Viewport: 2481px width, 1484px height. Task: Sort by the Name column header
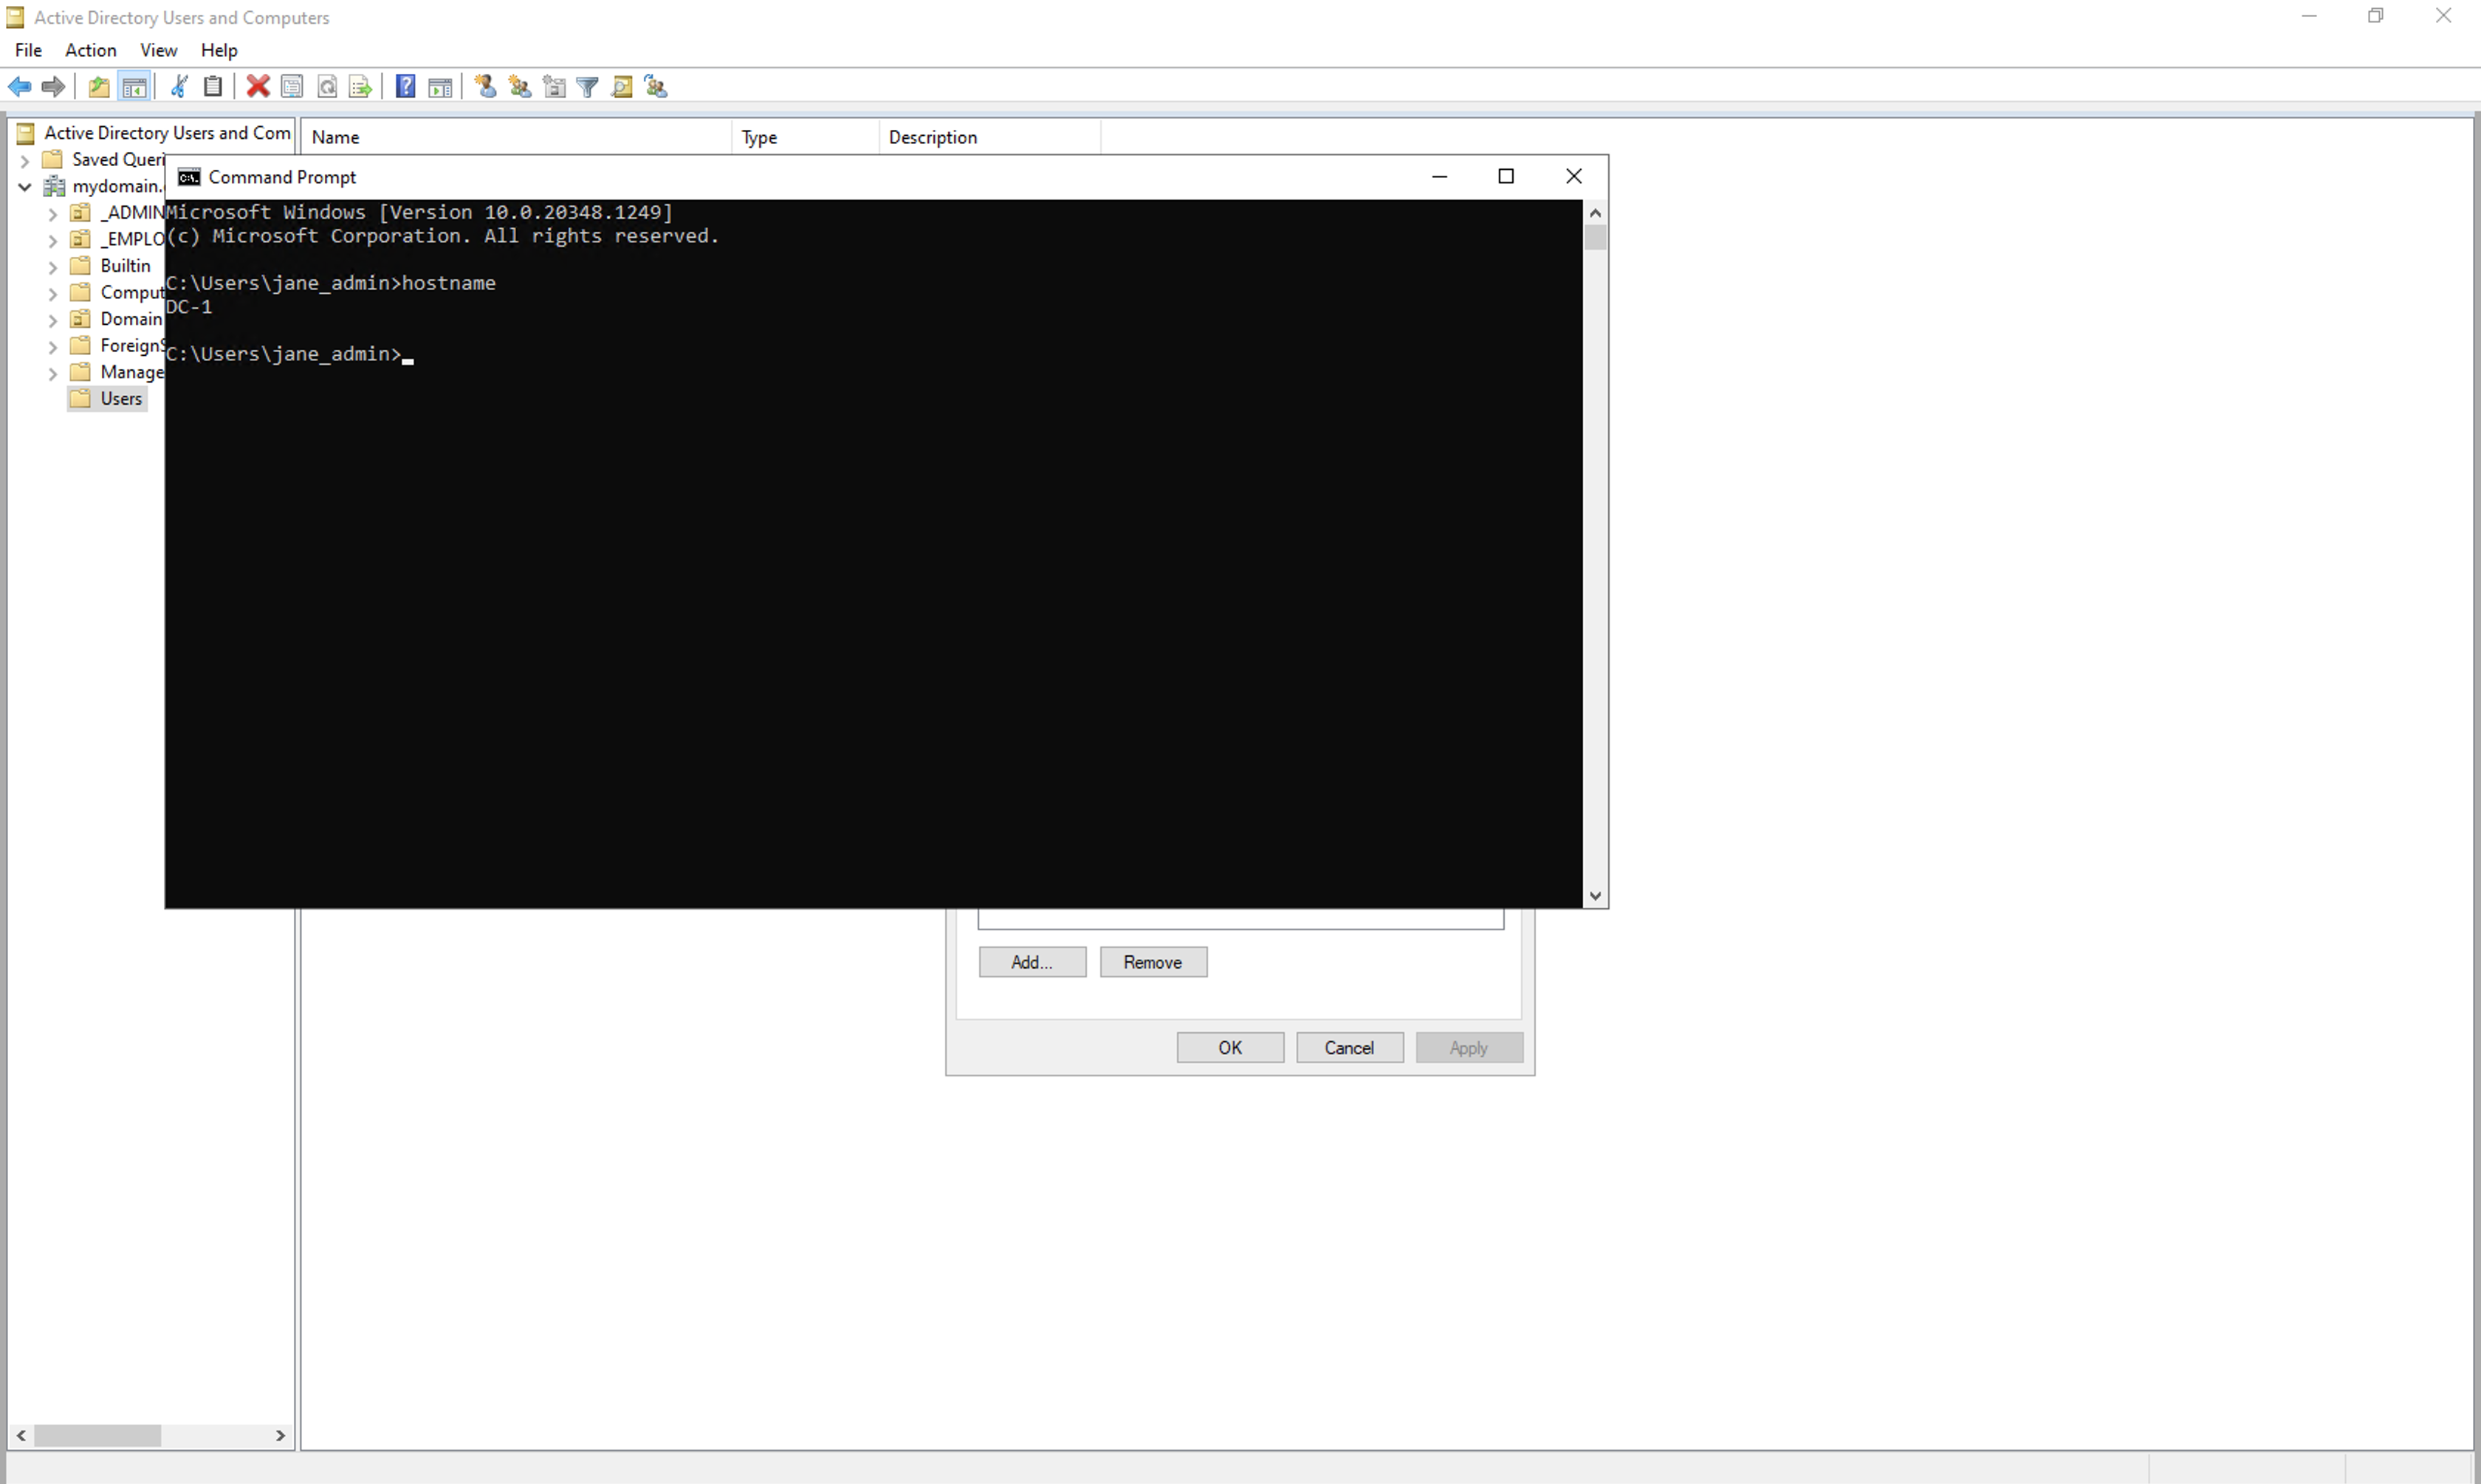516,138
